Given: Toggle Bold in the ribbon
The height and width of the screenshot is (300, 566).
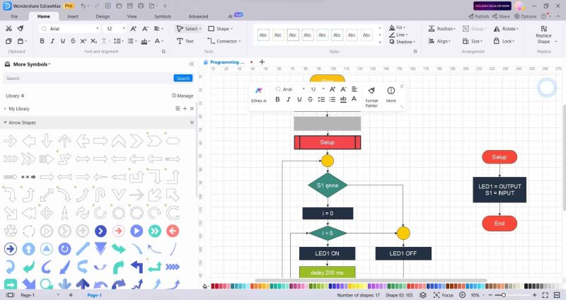Looking at the screenshot, I should (x=42, y=41).
